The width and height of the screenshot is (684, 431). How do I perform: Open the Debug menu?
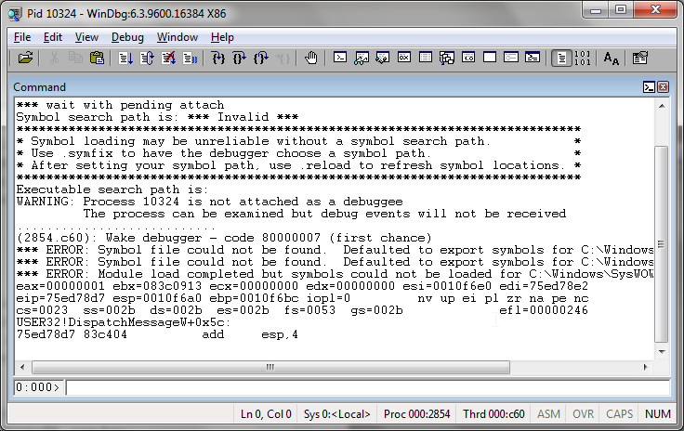tap(127, 37)
